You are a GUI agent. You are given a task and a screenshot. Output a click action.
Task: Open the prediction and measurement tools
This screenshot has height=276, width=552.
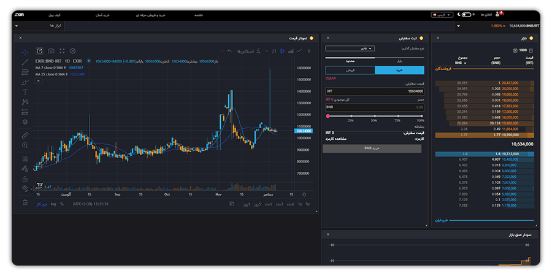(25, 112)
